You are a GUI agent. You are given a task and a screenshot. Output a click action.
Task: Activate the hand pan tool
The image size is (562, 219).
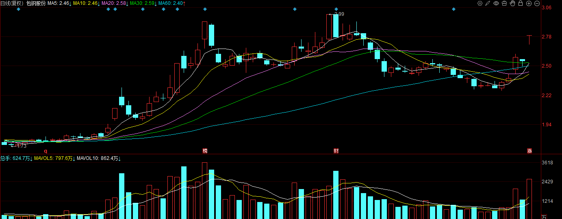[x=512, y=3]
